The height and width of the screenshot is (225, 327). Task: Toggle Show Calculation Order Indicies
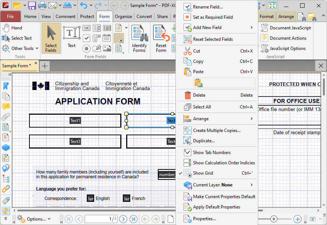(217, 162)
